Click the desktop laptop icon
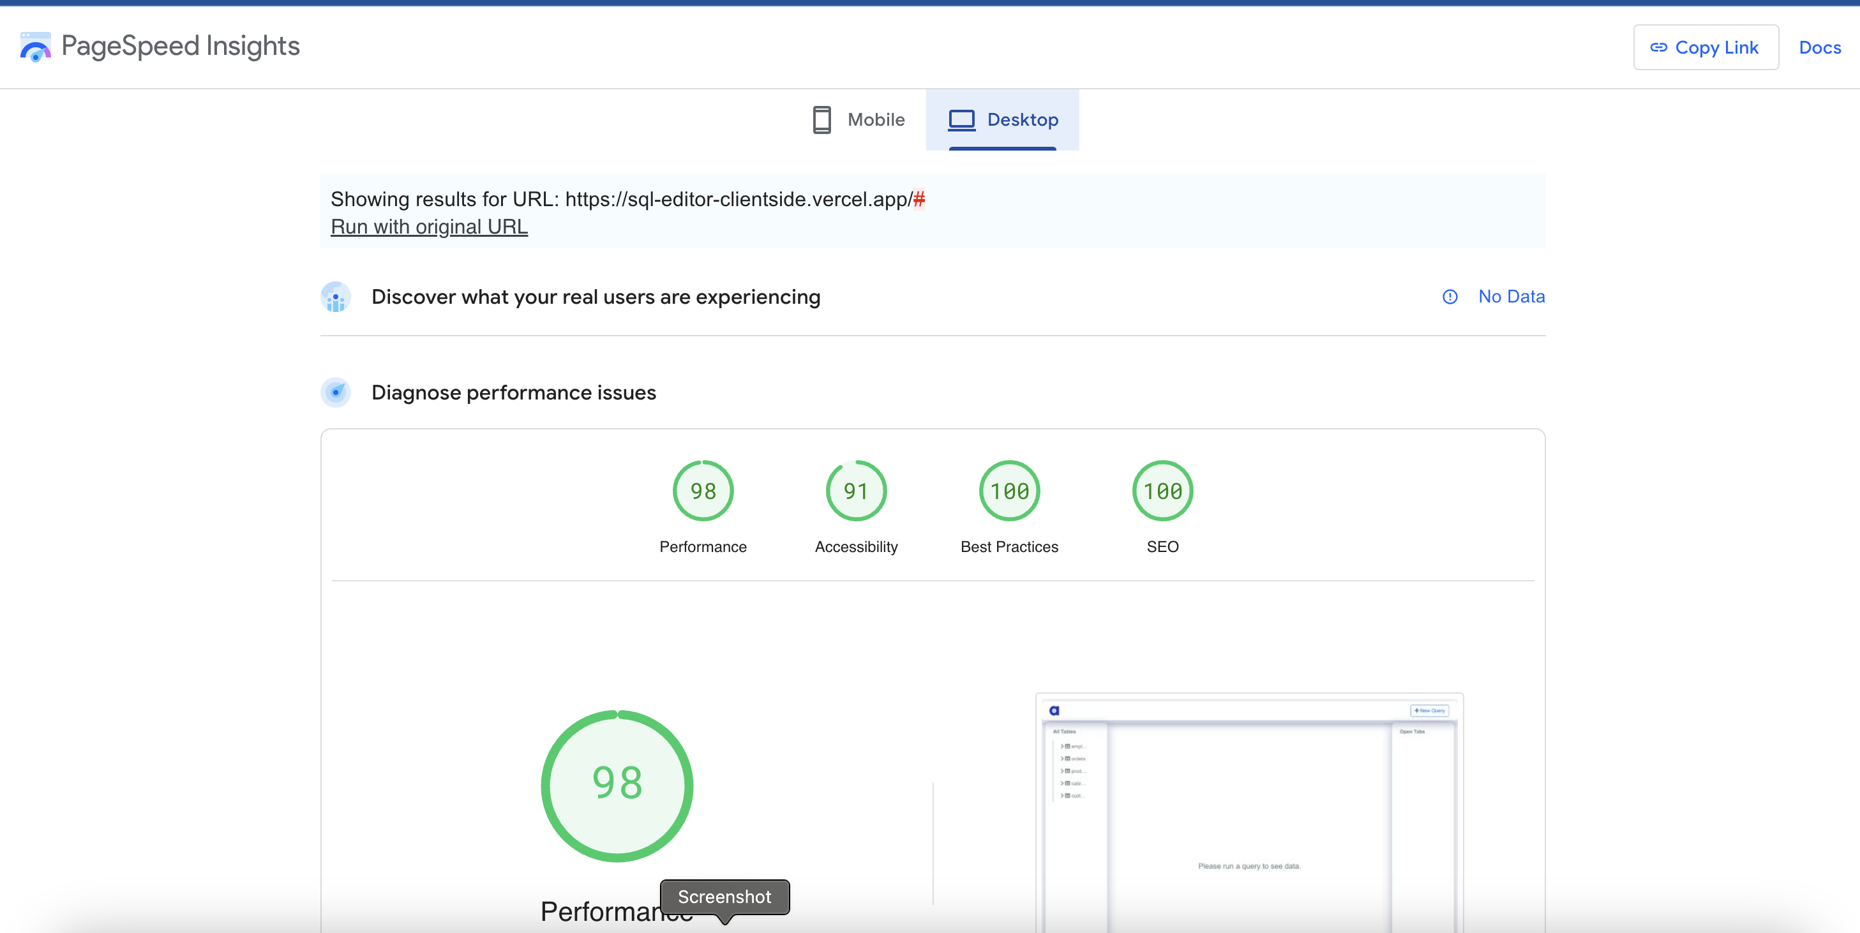Screen dimensions: 1860x933 pyautogui.click(x=961, y=120)
